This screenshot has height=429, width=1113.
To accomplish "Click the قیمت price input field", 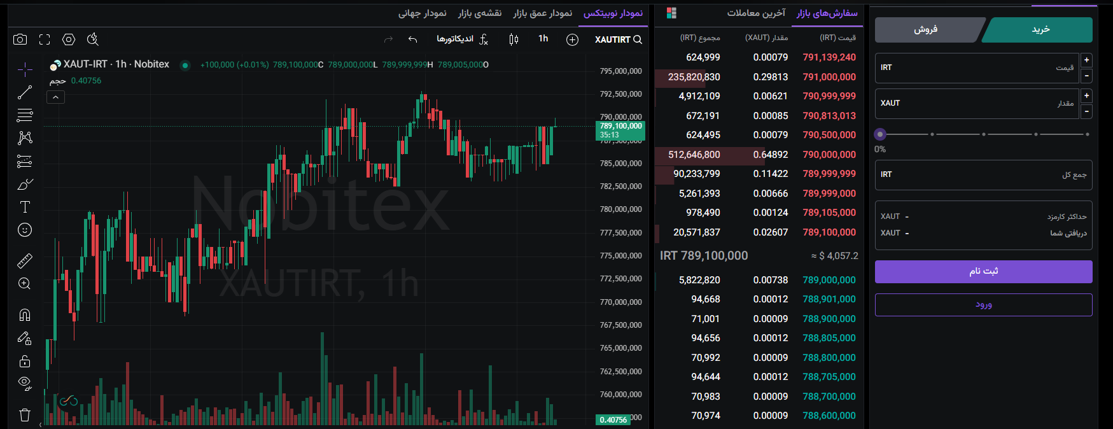I will 977,67.
